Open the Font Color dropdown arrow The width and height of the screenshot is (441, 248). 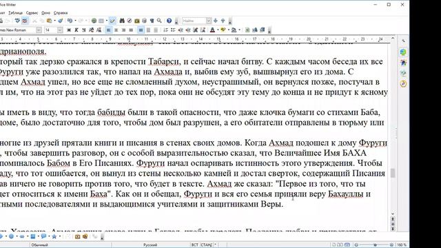coord(218,30)
